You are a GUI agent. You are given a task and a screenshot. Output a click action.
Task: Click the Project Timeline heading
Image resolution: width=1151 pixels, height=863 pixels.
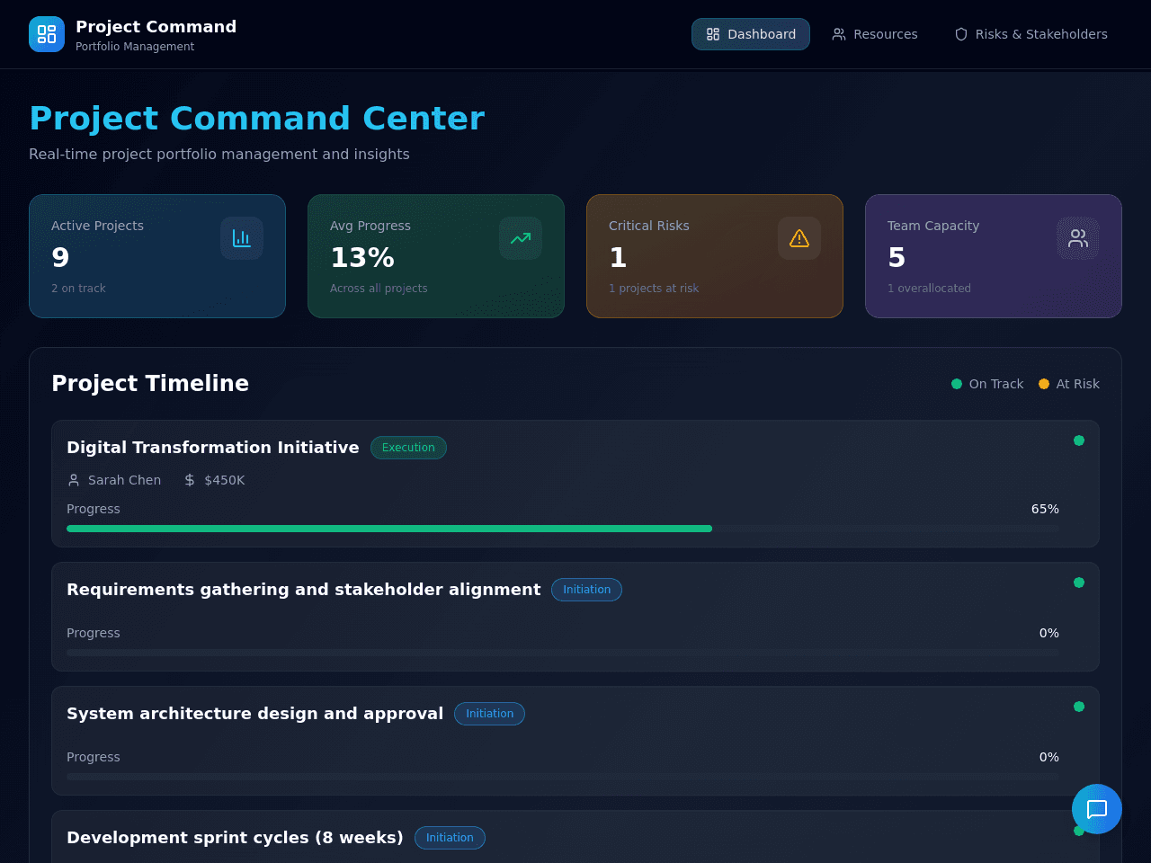[150, 383]
